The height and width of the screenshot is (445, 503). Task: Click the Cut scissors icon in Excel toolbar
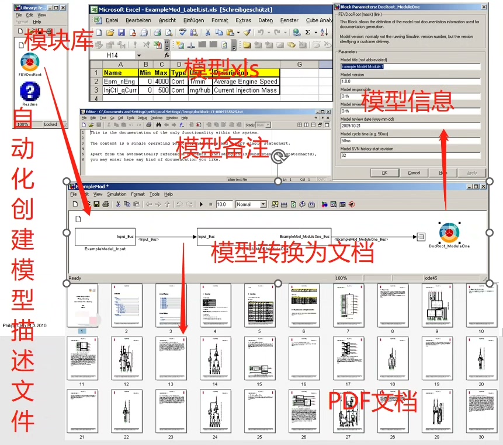[208, 32]
